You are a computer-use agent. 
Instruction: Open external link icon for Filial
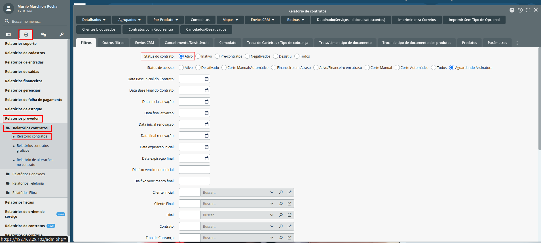pyautogui.click(x=289, y=215)
